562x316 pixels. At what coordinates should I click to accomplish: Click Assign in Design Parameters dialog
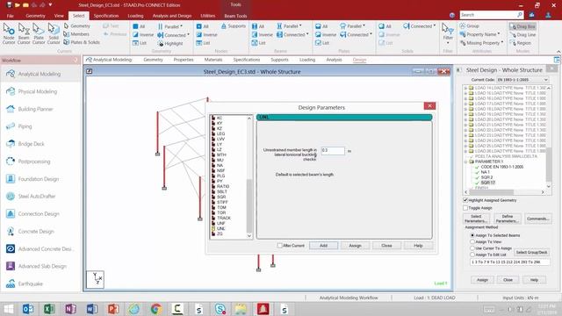355,246
